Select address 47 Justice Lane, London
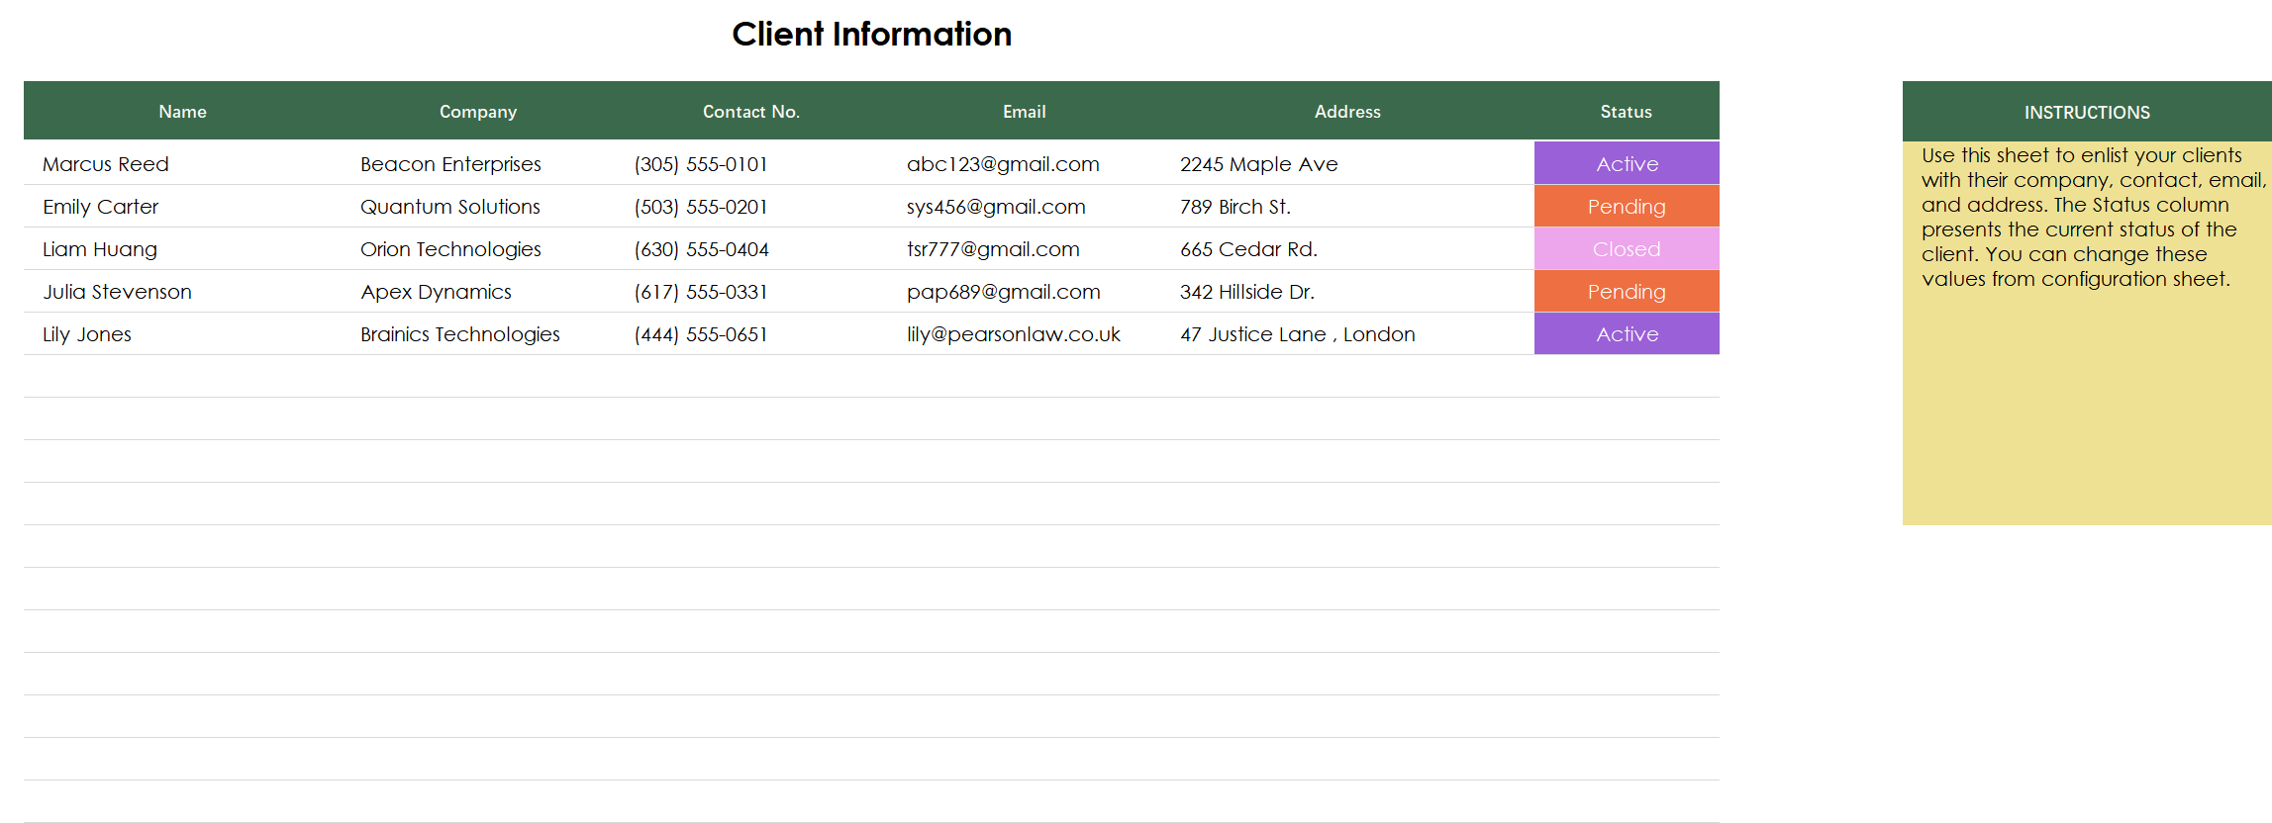This screenshot has width=2272, height=823. 1298,334
